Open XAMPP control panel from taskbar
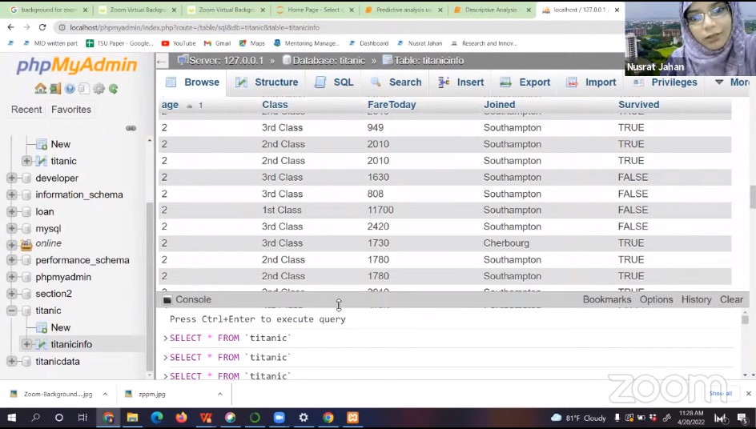Image resolution: width=756 pixels, height=429 pixels. [x=353, y=418]
